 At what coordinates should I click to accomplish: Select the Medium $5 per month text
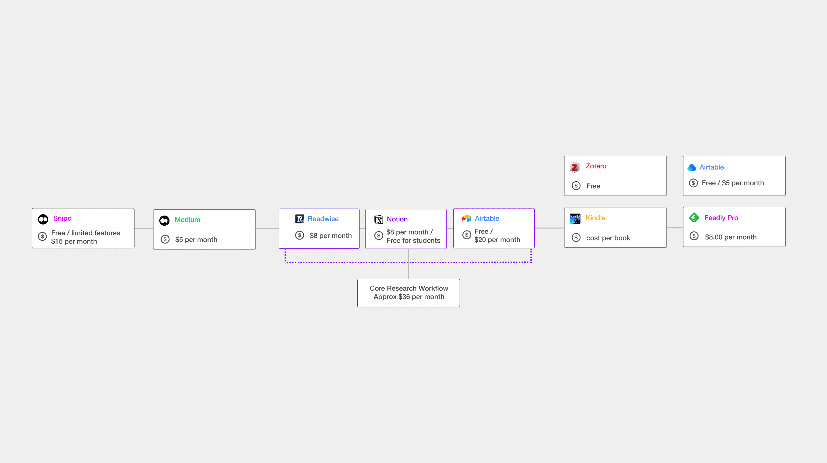point(196,240)
